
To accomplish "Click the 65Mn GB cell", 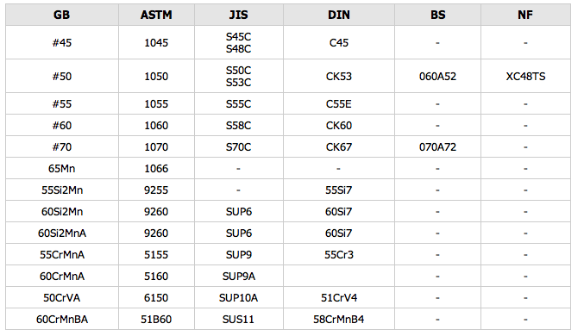I will click(62, 169).
